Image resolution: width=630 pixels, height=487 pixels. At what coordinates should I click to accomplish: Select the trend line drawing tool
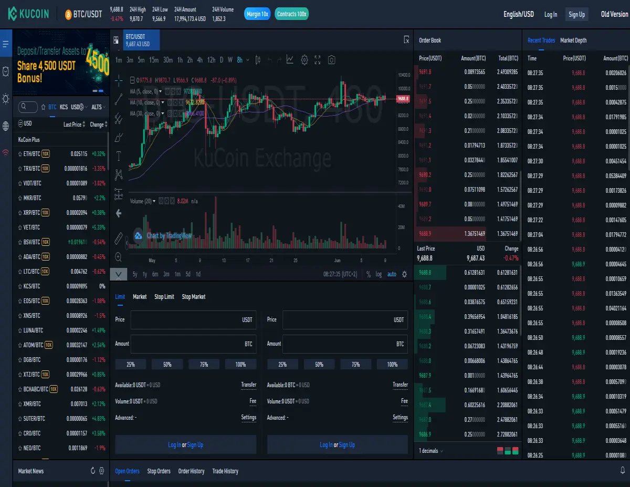[x=119, y=98]
